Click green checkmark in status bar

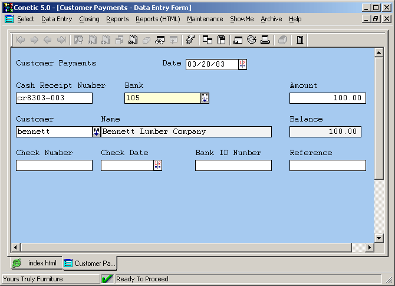107,279
